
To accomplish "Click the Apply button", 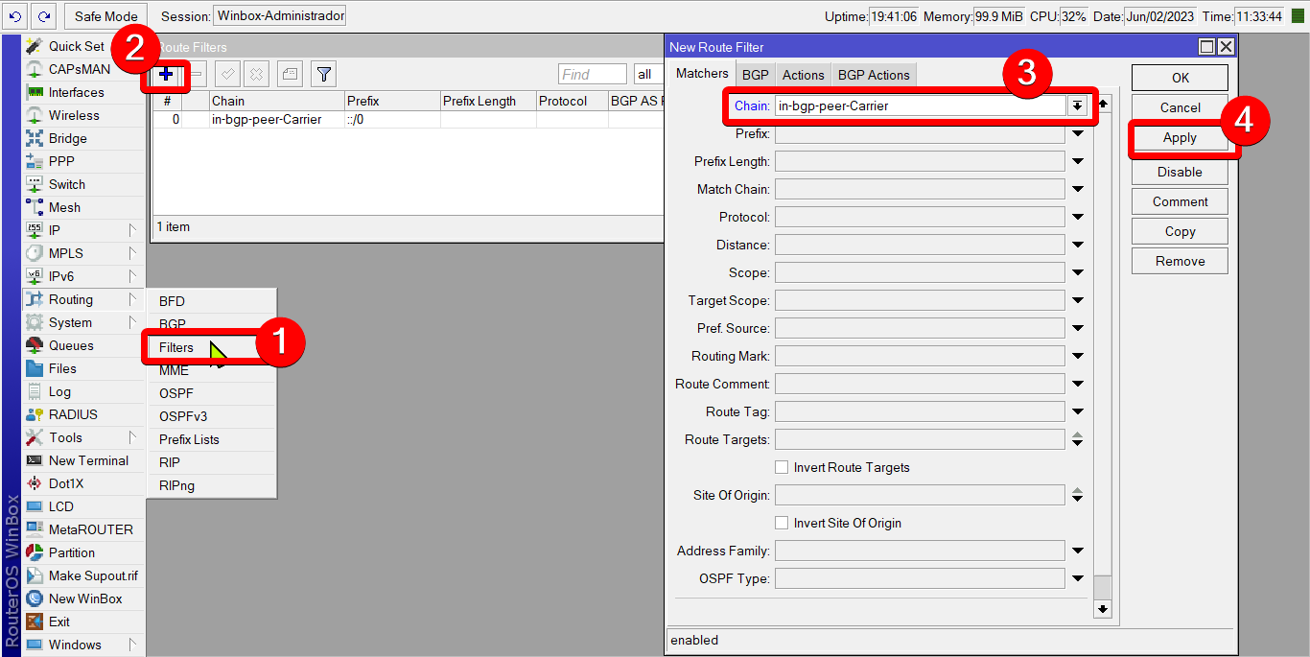I will (1180, 138).
